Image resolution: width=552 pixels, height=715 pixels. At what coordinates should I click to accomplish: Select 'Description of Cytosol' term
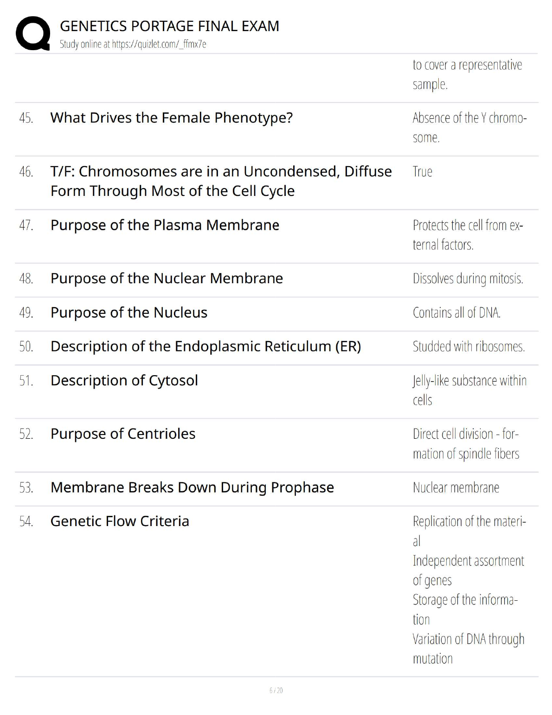pos(124,381)
